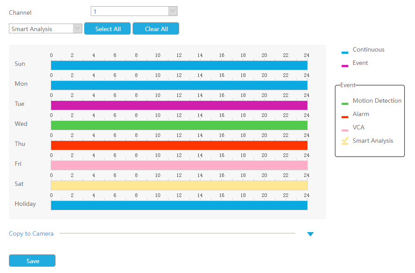This screenshot has width=415, height=273.
Task: Click the Saturday smart analysis schedule bar
Action: (179, 185)
